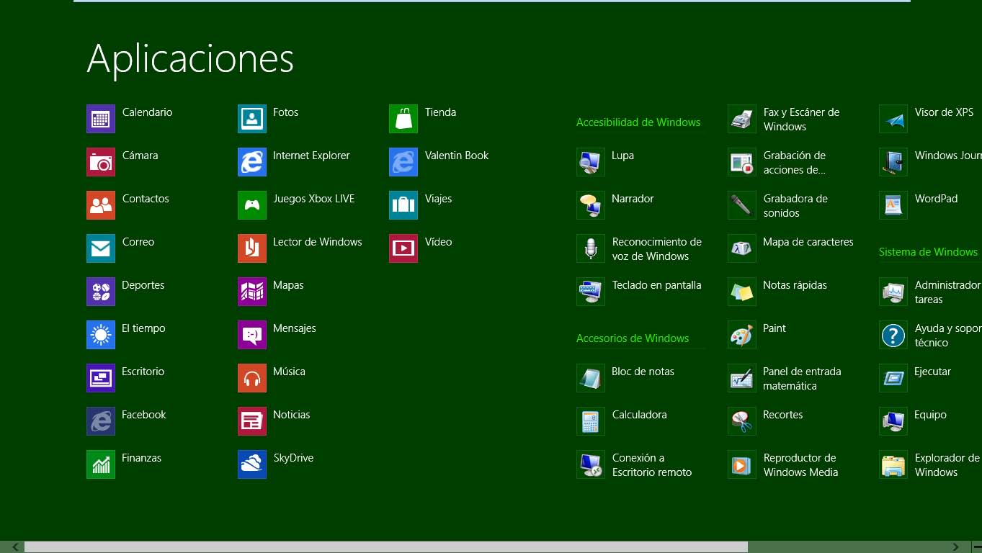Viewport: 982px width, 553px height.
Task: Open the Mapas app icon
Action: pyautogui.click(x=252, y=292)
